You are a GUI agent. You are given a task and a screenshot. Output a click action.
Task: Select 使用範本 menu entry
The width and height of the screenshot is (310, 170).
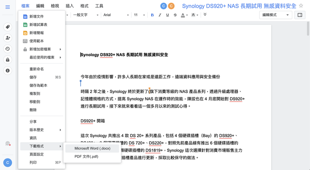coord(42,41)
